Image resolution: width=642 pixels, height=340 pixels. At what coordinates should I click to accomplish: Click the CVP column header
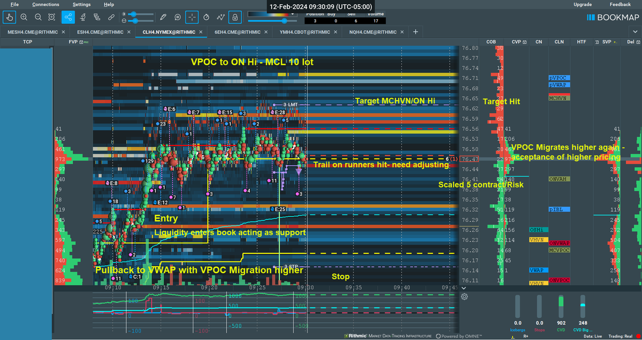coord(516,41)
